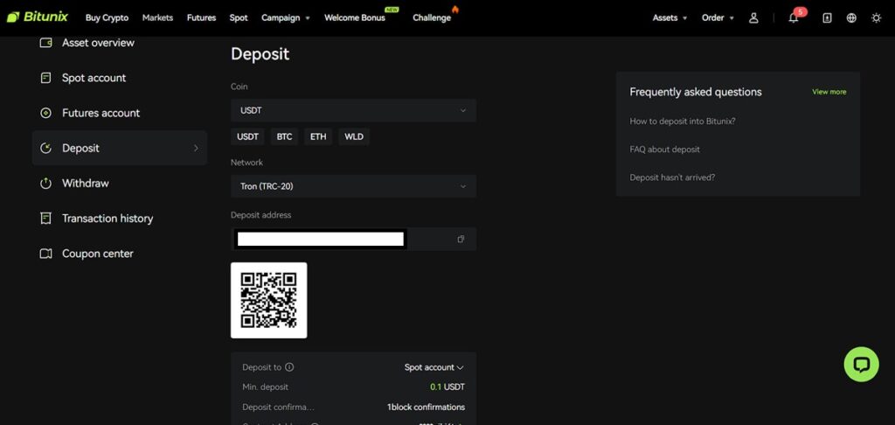Open Spot account in sidebar
Image resolution: width=895 pixels, height=425 pixels.
(94, 78)
